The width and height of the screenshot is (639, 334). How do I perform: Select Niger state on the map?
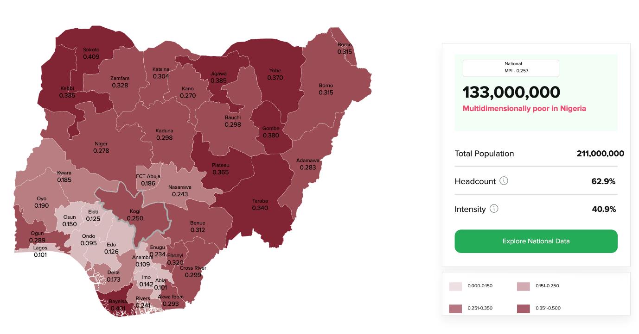coord(101,147)
